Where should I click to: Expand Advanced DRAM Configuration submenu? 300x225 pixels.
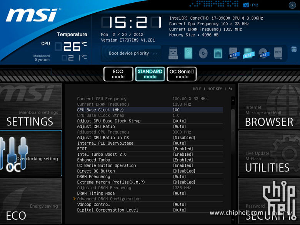point(109,199)
